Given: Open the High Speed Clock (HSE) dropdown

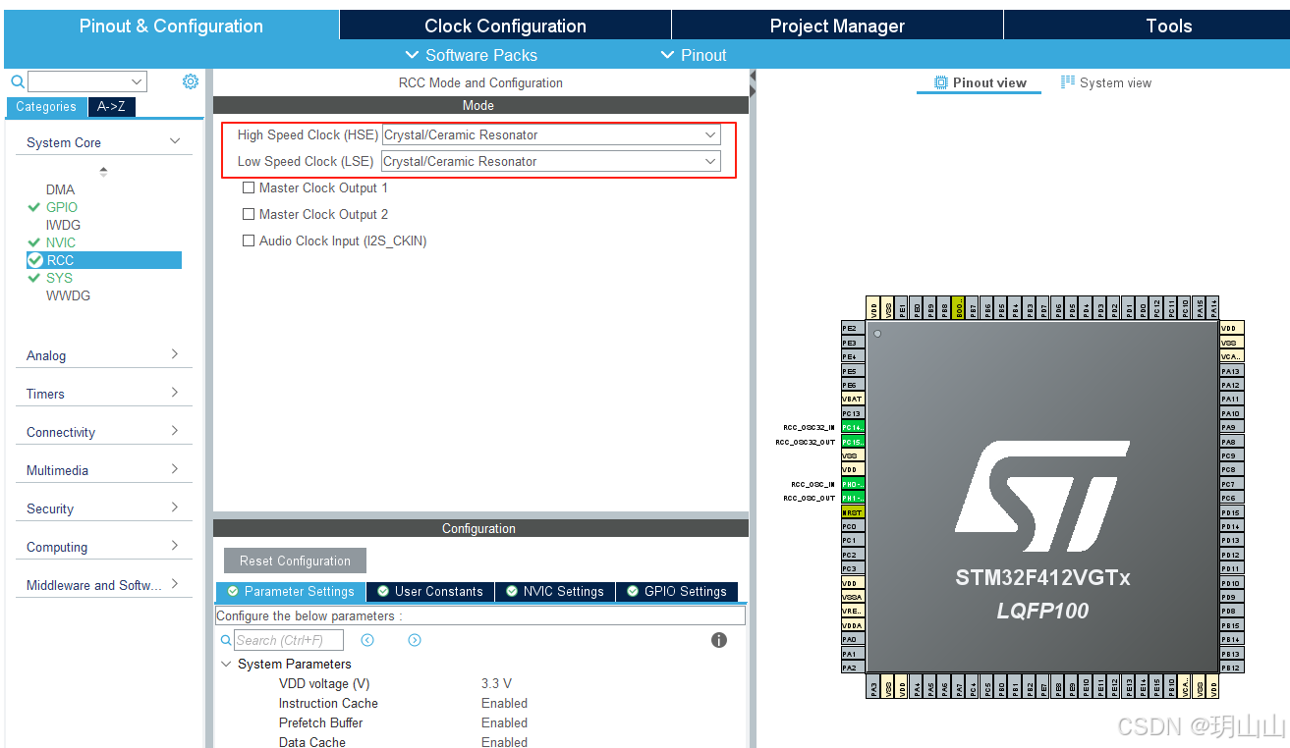Looking at the screenshot, I should coord(709,134).
